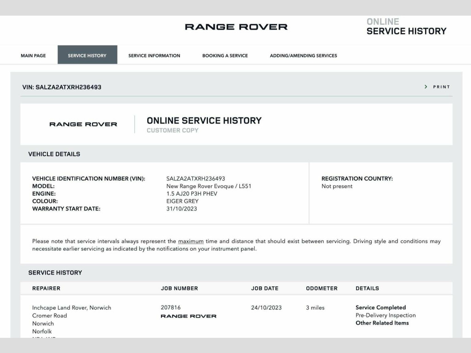Click the Range Rover logo in the top header
This screenshot has height=353, width=471.
pos(236,27)
